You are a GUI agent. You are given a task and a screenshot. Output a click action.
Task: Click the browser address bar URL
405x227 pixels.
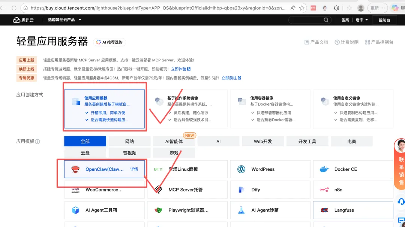click(158, 8)
